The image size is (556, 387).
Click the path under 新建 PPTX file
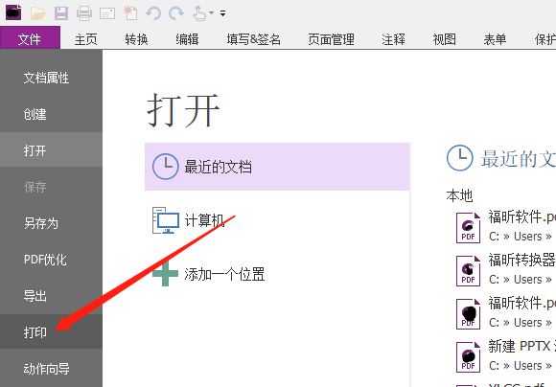pos(521,365)
